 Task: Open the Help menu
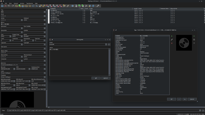36,3
